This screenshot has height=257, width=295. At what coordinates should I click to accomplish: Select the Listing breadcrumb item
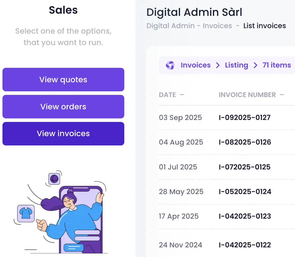coord(237,65)
